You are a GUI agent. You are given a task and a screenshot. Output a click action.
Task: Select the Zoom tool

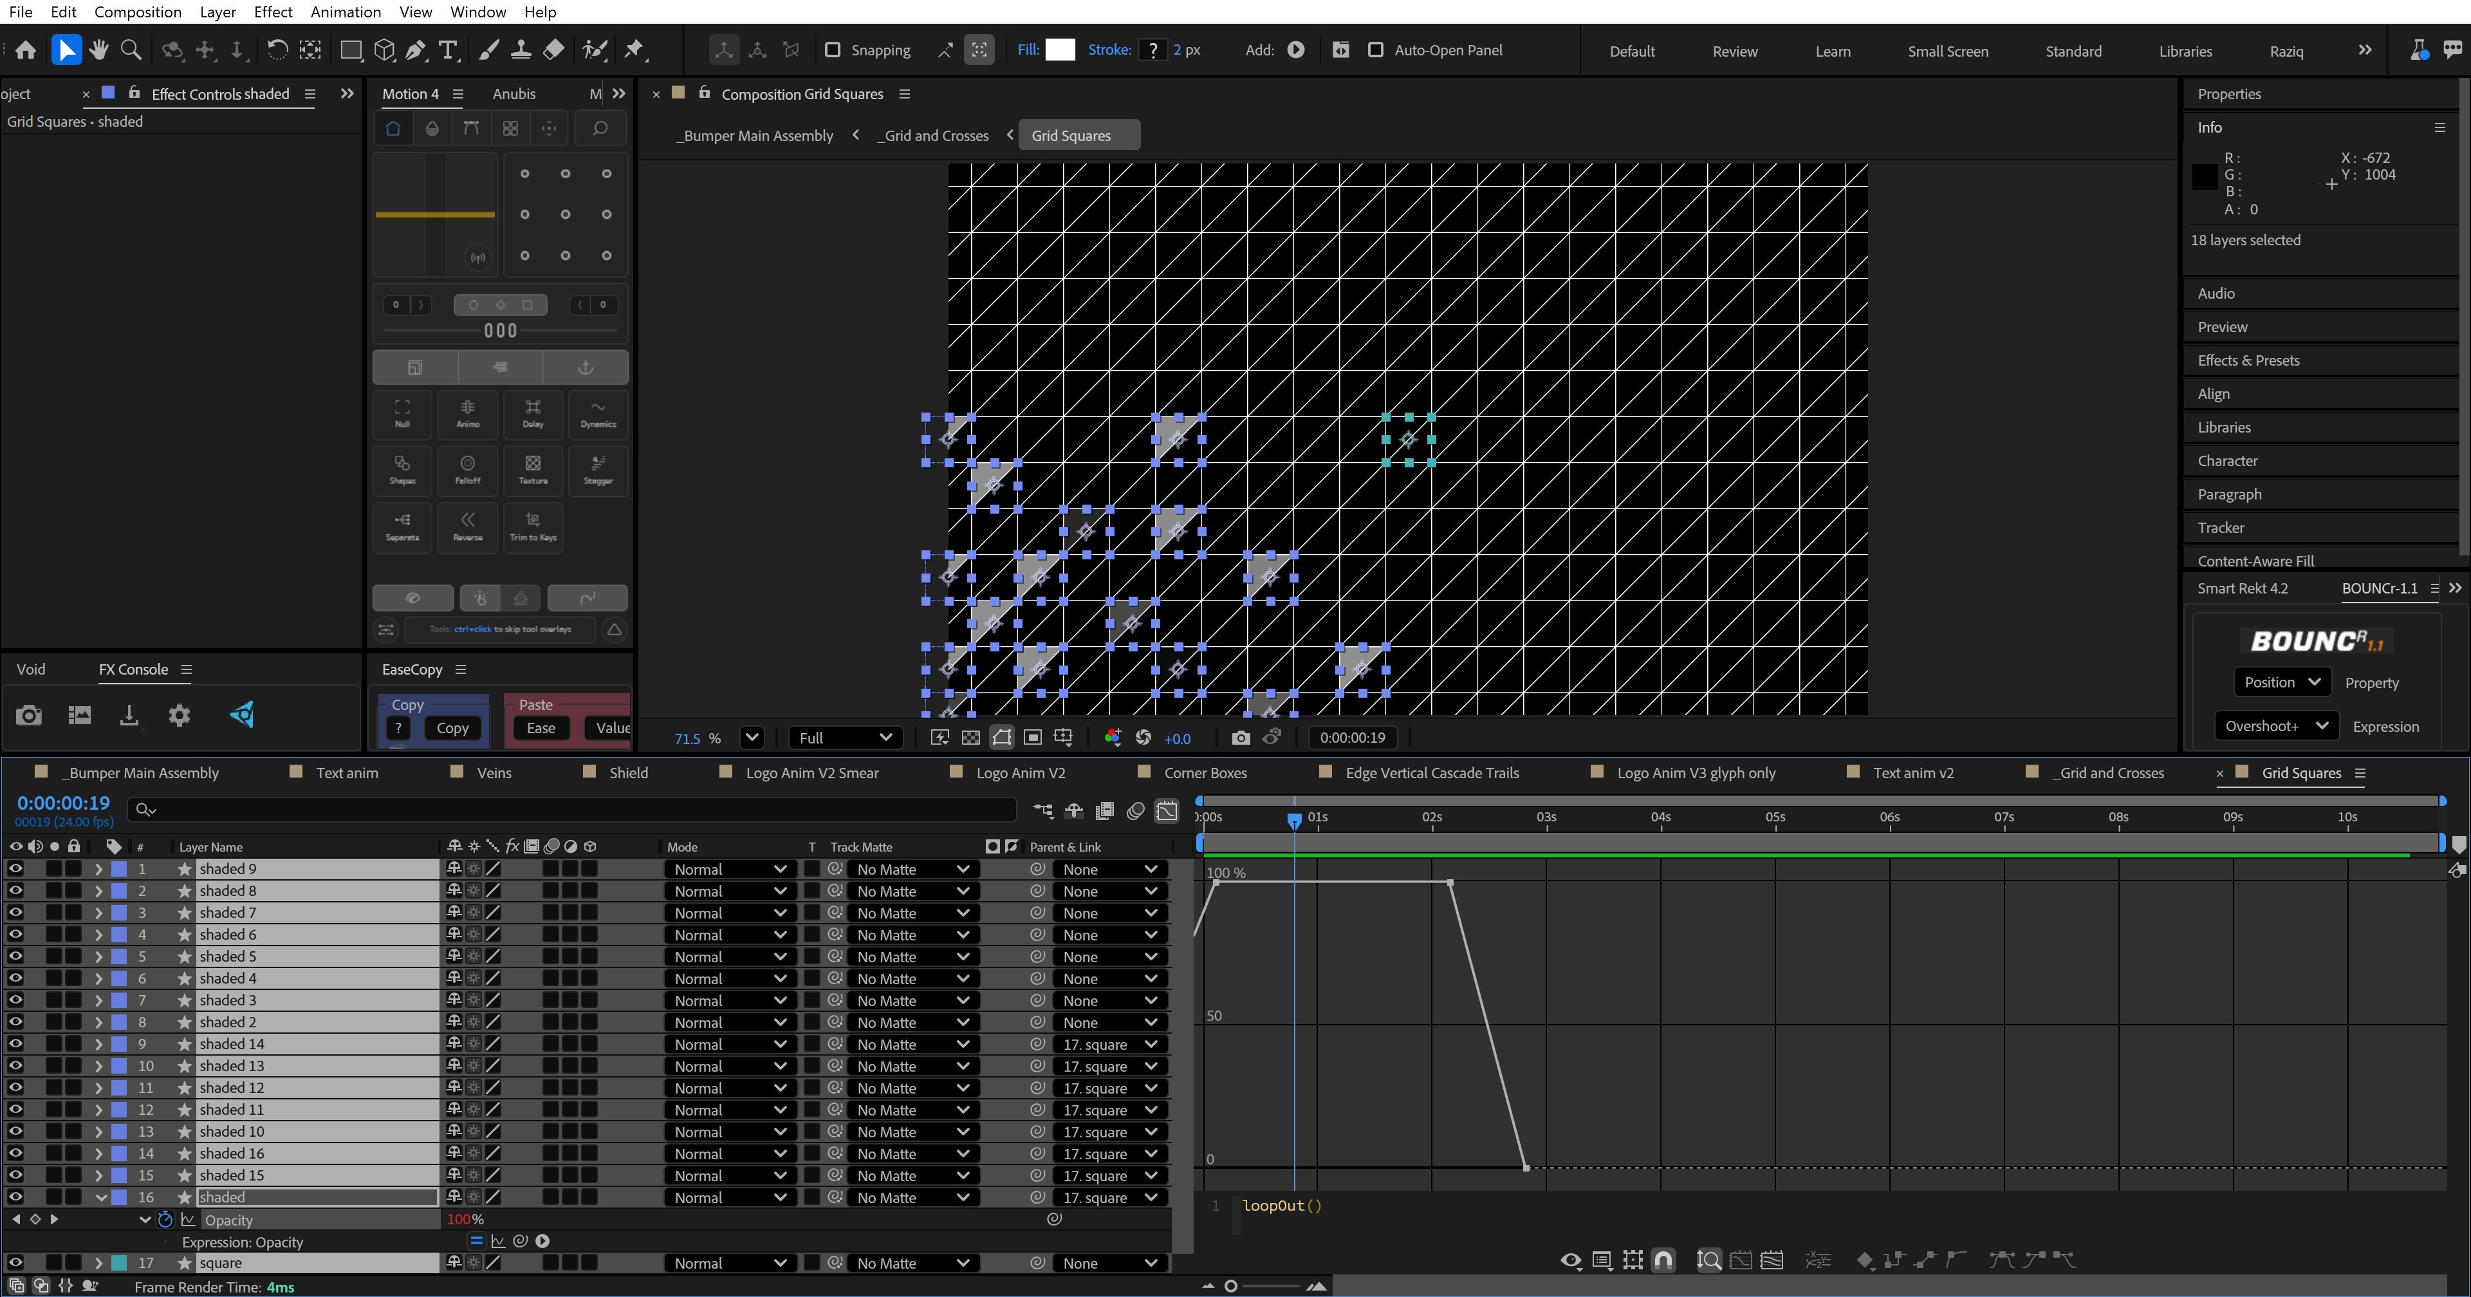131,50
